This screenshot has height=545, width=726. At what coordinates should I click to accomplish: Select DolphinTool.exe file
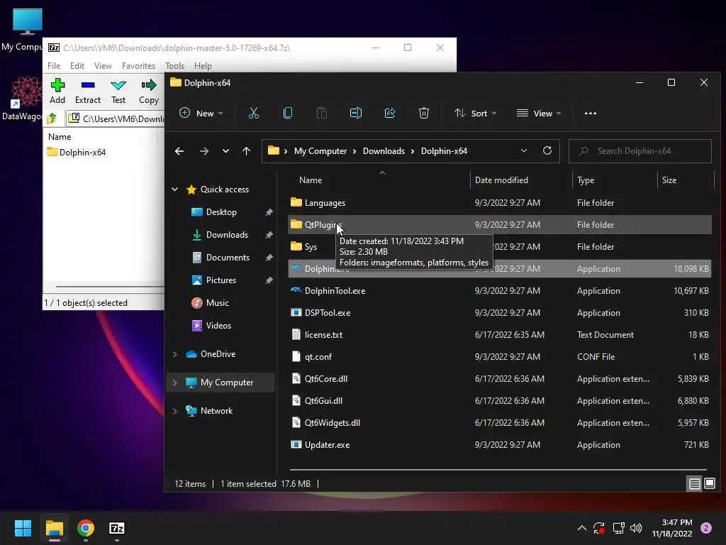click(500, 290)
